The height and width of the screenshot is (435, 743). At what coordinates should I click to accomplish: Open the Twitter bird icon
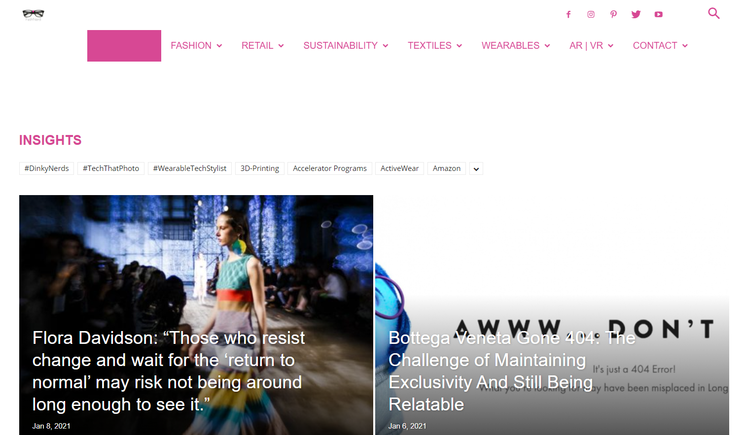(636, 14)
